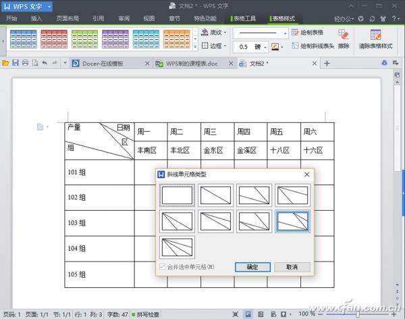Apply the blue table style thumbnail
This screenshot has height=319, width=405.
pyautogui.click(x=23, y=39)
